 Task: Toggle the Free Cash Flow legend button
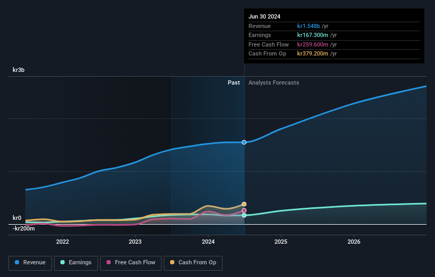point(131,263)
